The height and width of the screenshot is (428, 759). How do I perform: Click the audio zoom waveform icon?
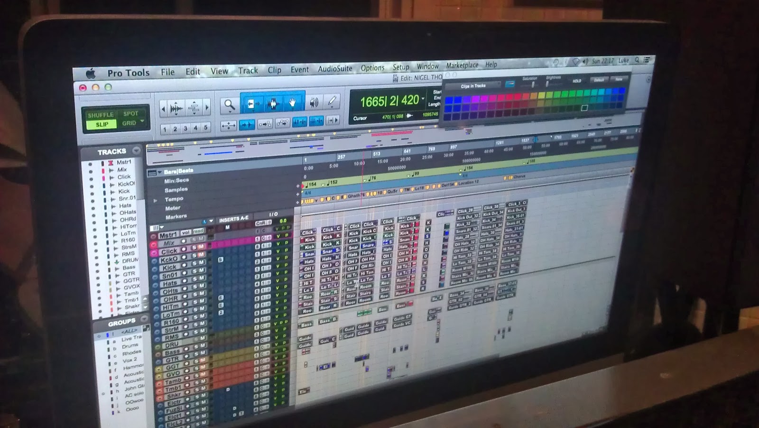tap(176, 109)
